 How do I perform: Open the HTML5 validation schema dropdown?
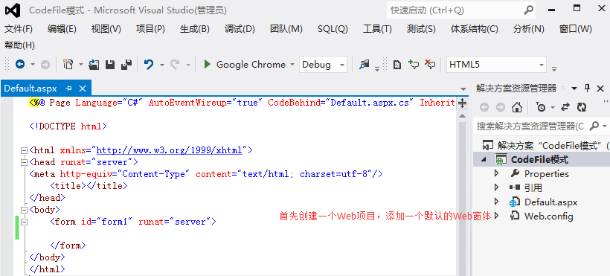[541, 65]
